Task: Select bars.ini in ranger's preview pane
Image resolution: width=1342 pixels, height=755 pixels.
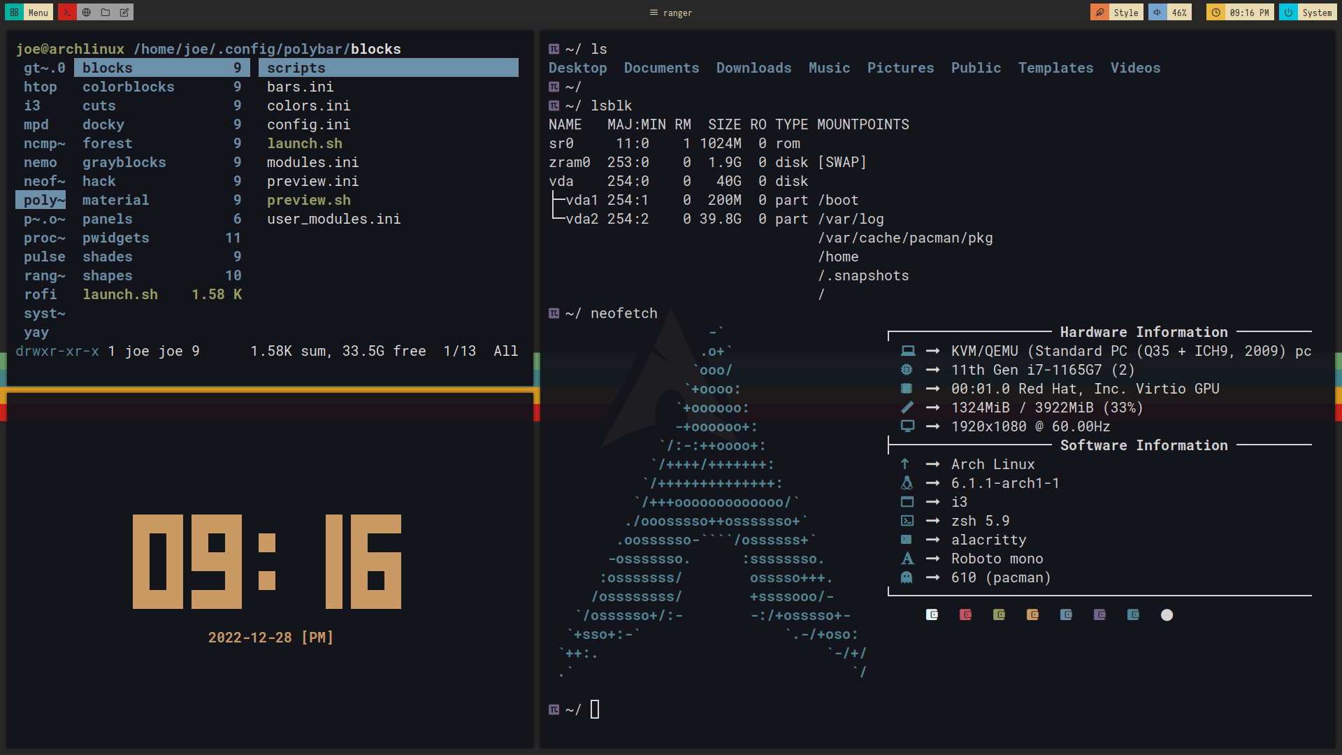Action: click(x=300, y=87)
